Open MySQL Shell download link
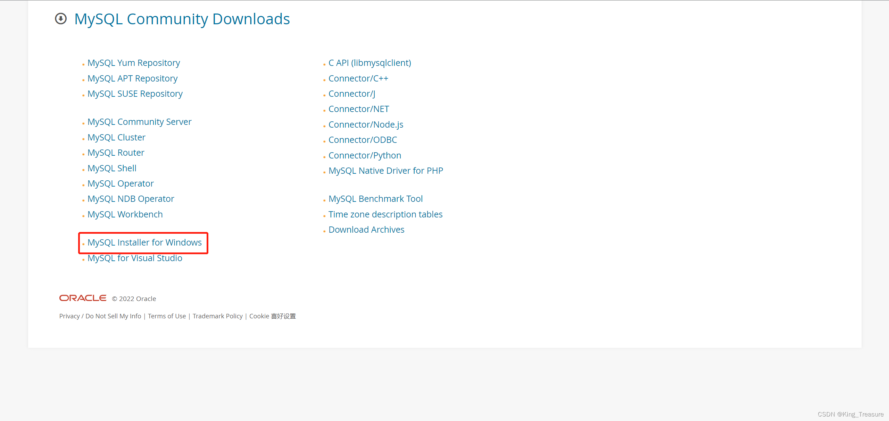Viewport: 889px width, 421px height. click(x=111, y=168)
